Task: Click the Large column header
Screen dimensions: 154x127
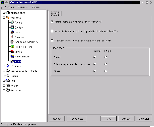Action: [x=108, y=51]
